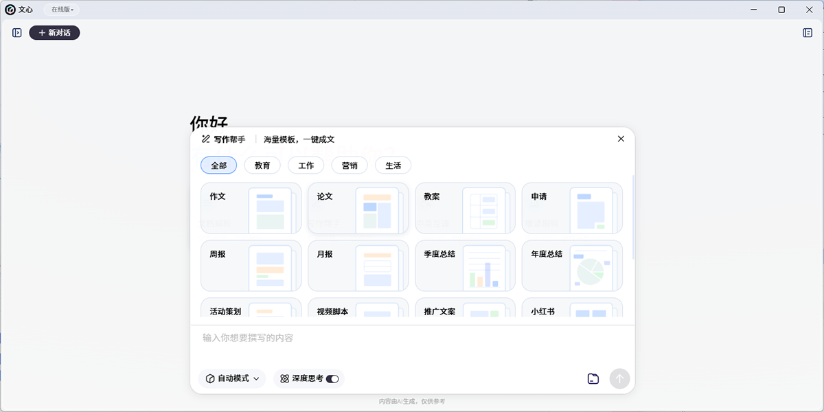Viewport: 824px width, 412px height.
Task: Click the send arrow button
Action: tap(619, 378)
